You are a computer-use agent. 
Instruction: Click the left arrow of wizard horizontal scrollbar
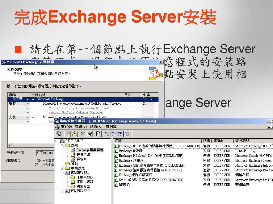10,145
